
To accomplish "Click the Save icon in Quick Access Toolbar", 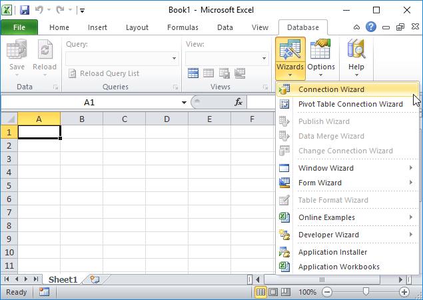I will point(25,10).
